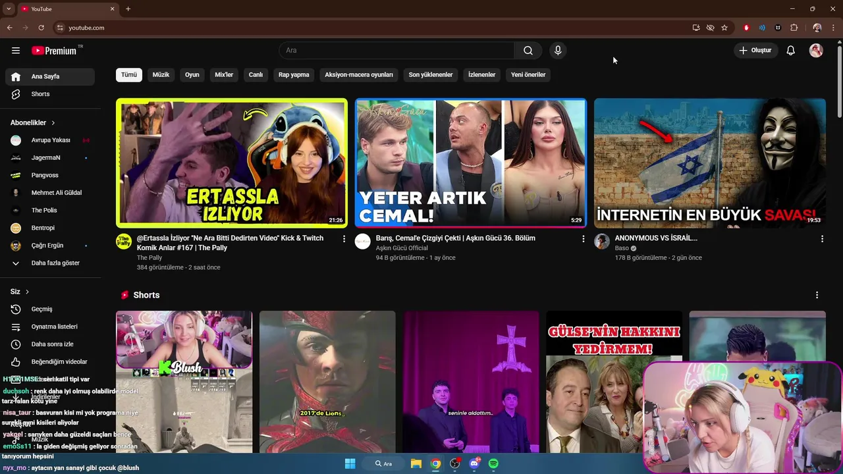Viewport: 843px width, 474px height.
Task: Select the Mix'ler filter chip
Action: pos(224,74)
